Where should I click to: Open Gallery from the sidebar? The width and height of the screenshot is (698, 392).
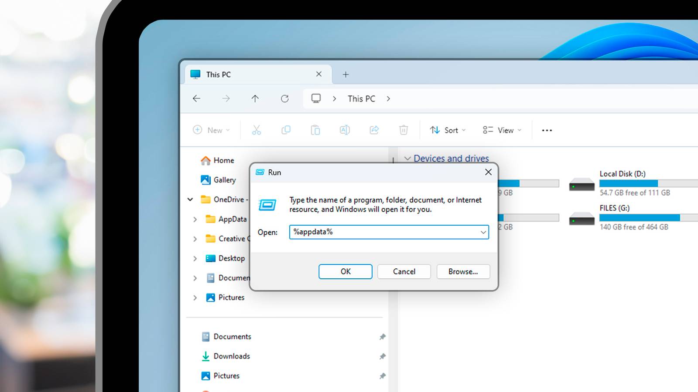[224, 179]
